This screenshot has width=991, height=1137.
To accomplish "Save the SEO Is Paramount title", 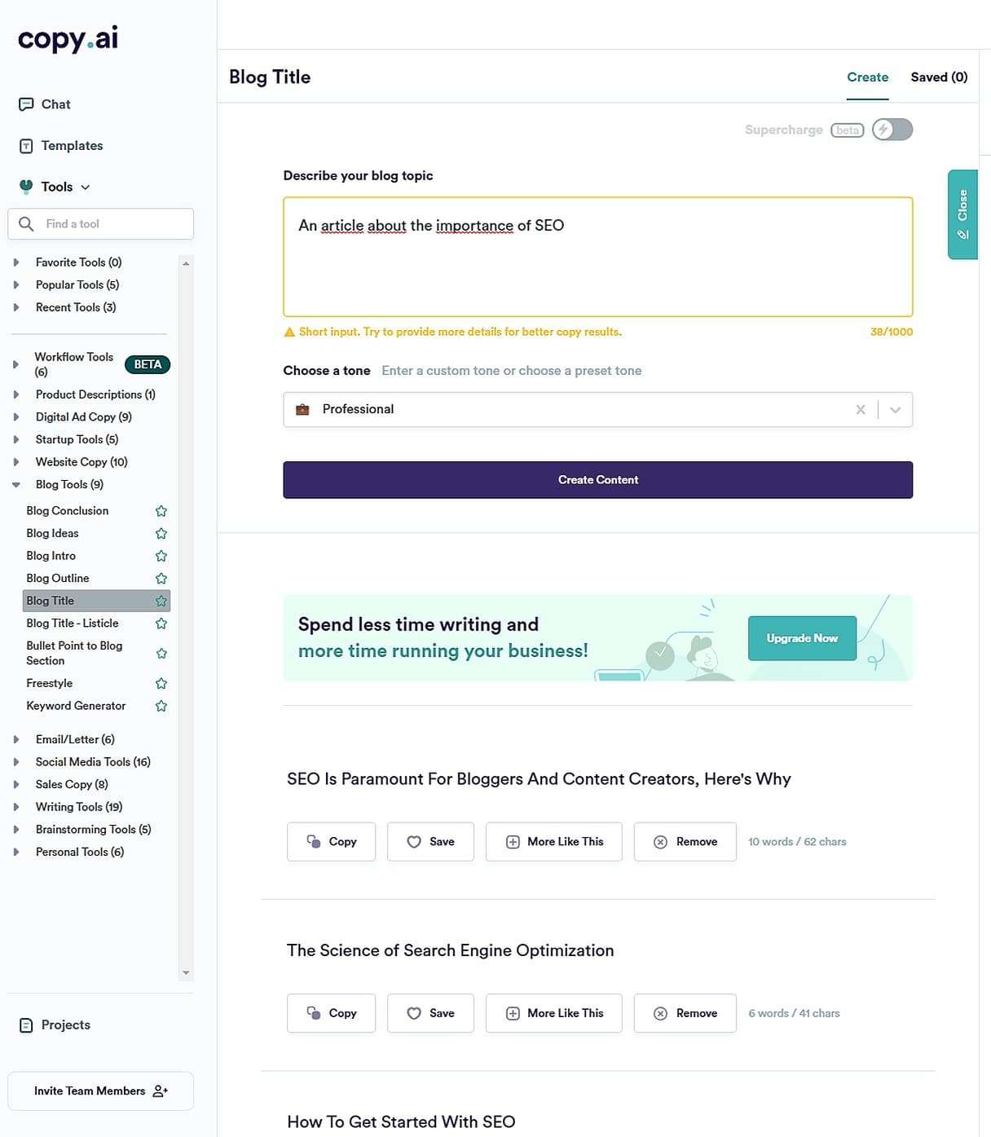I will tap(430, 842).
